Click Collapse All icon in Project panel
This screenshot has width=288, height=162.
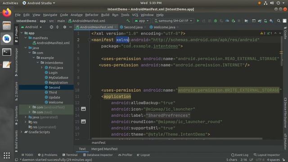[x=58, y=27]
